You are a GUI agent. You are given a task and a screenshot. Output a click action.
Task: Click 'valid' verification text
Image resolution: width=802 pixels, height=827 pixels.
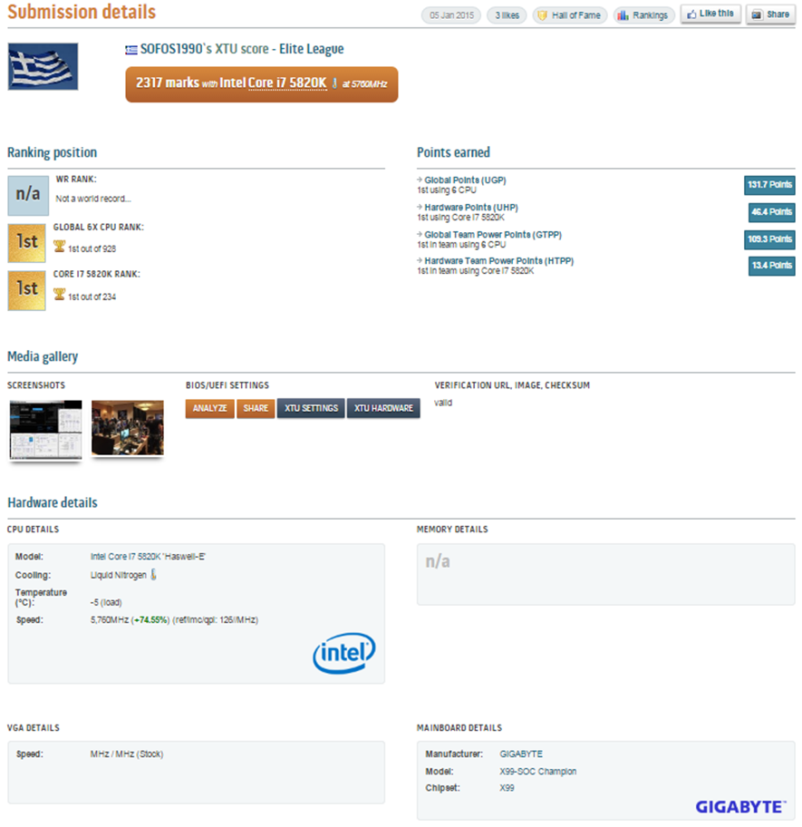(x=442, y=403)
